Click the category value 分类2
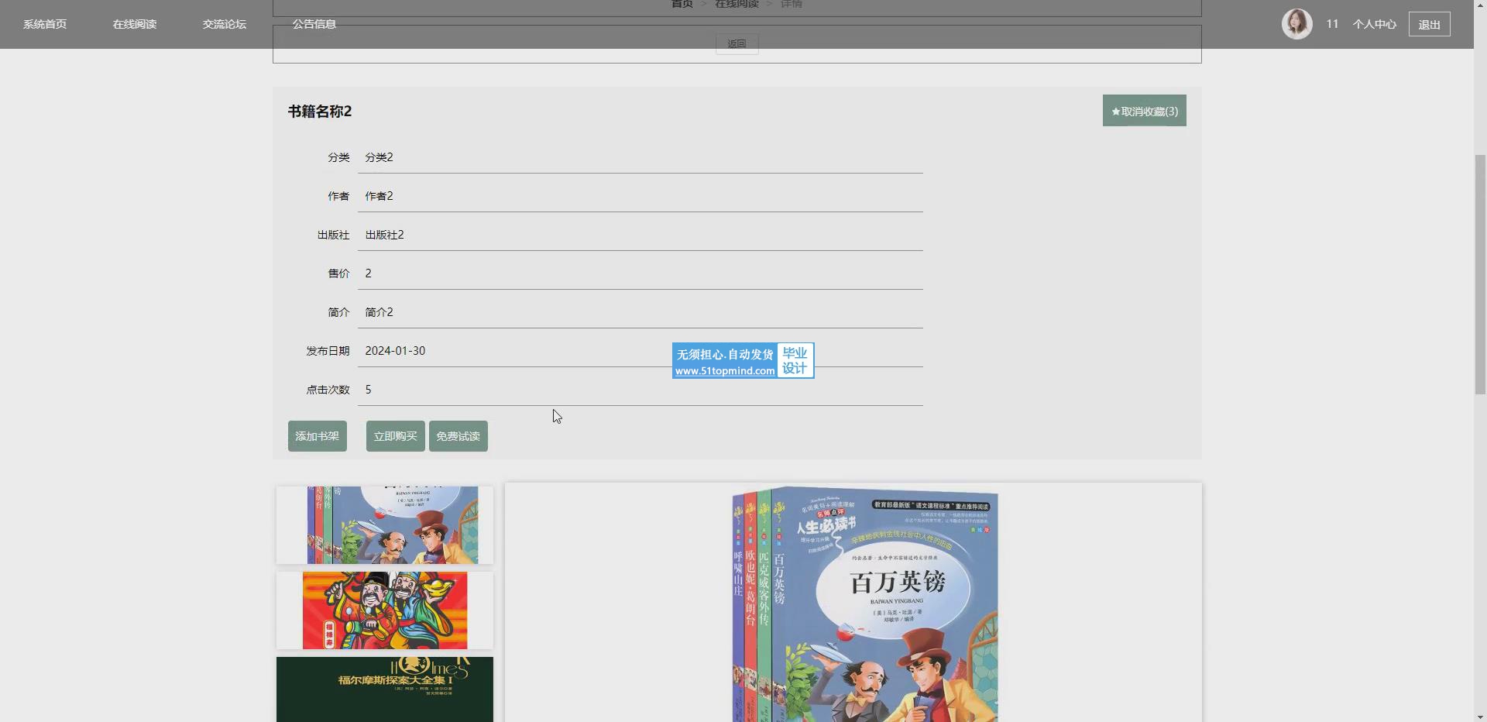This screenshot has width=1487, height=722. pos(379,157)
